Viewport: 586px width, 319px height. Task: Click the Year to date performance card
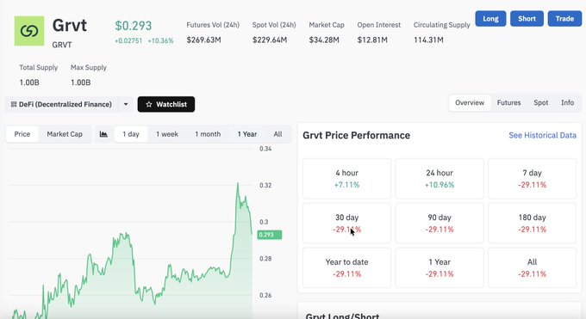point(346,267)
